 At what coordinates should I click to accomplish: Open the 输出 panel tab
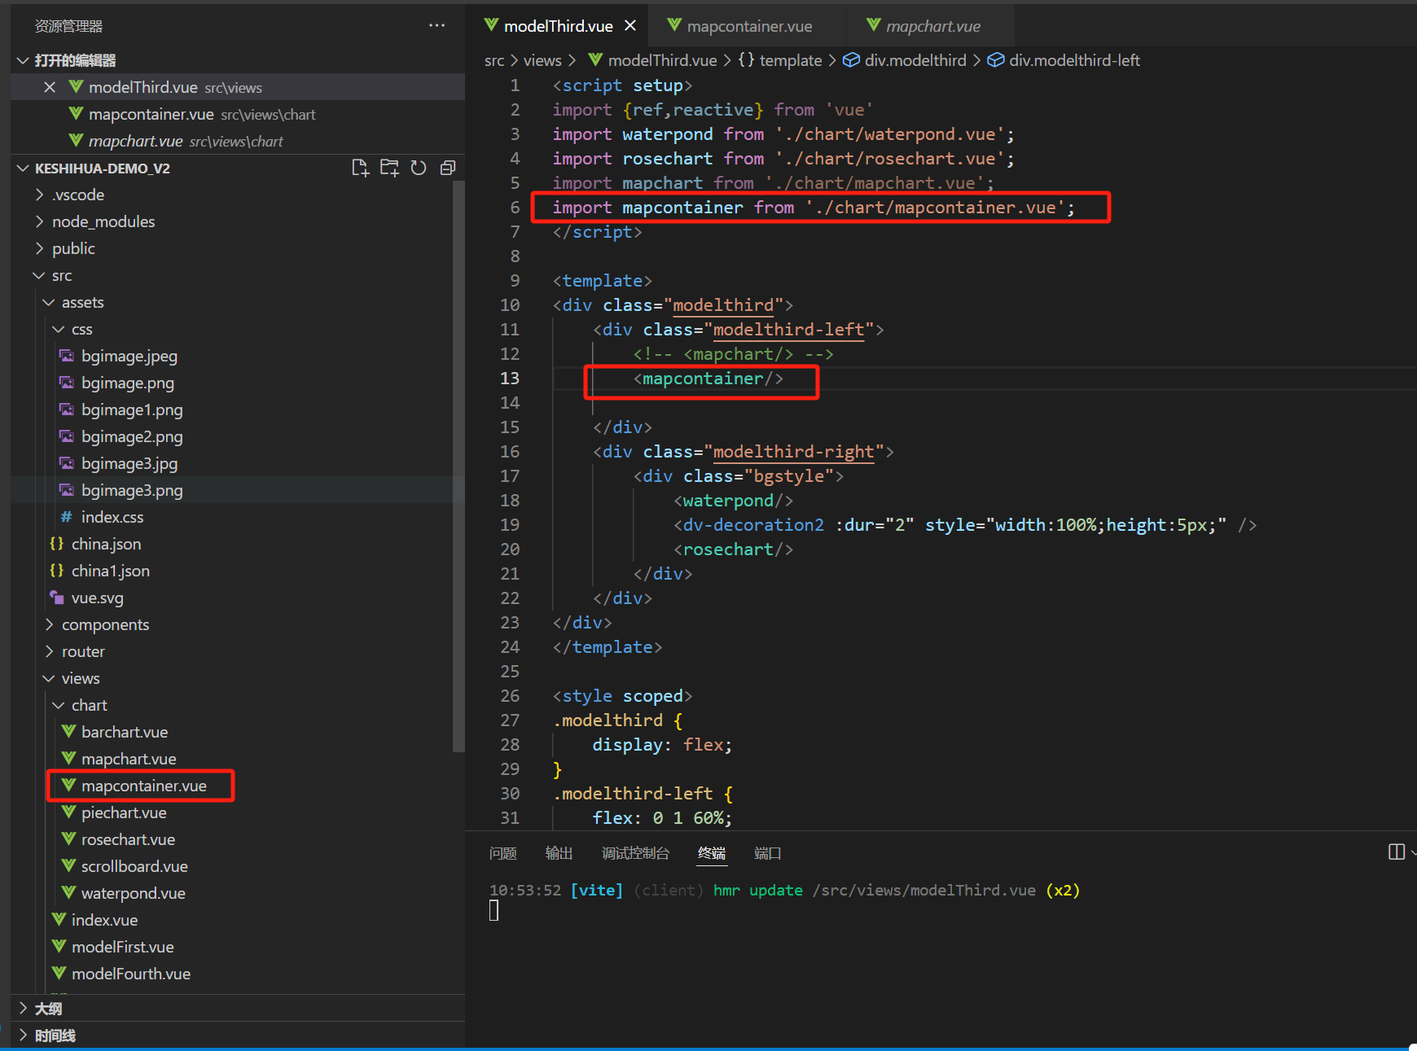pyautogui.click(x=559, y=853)
